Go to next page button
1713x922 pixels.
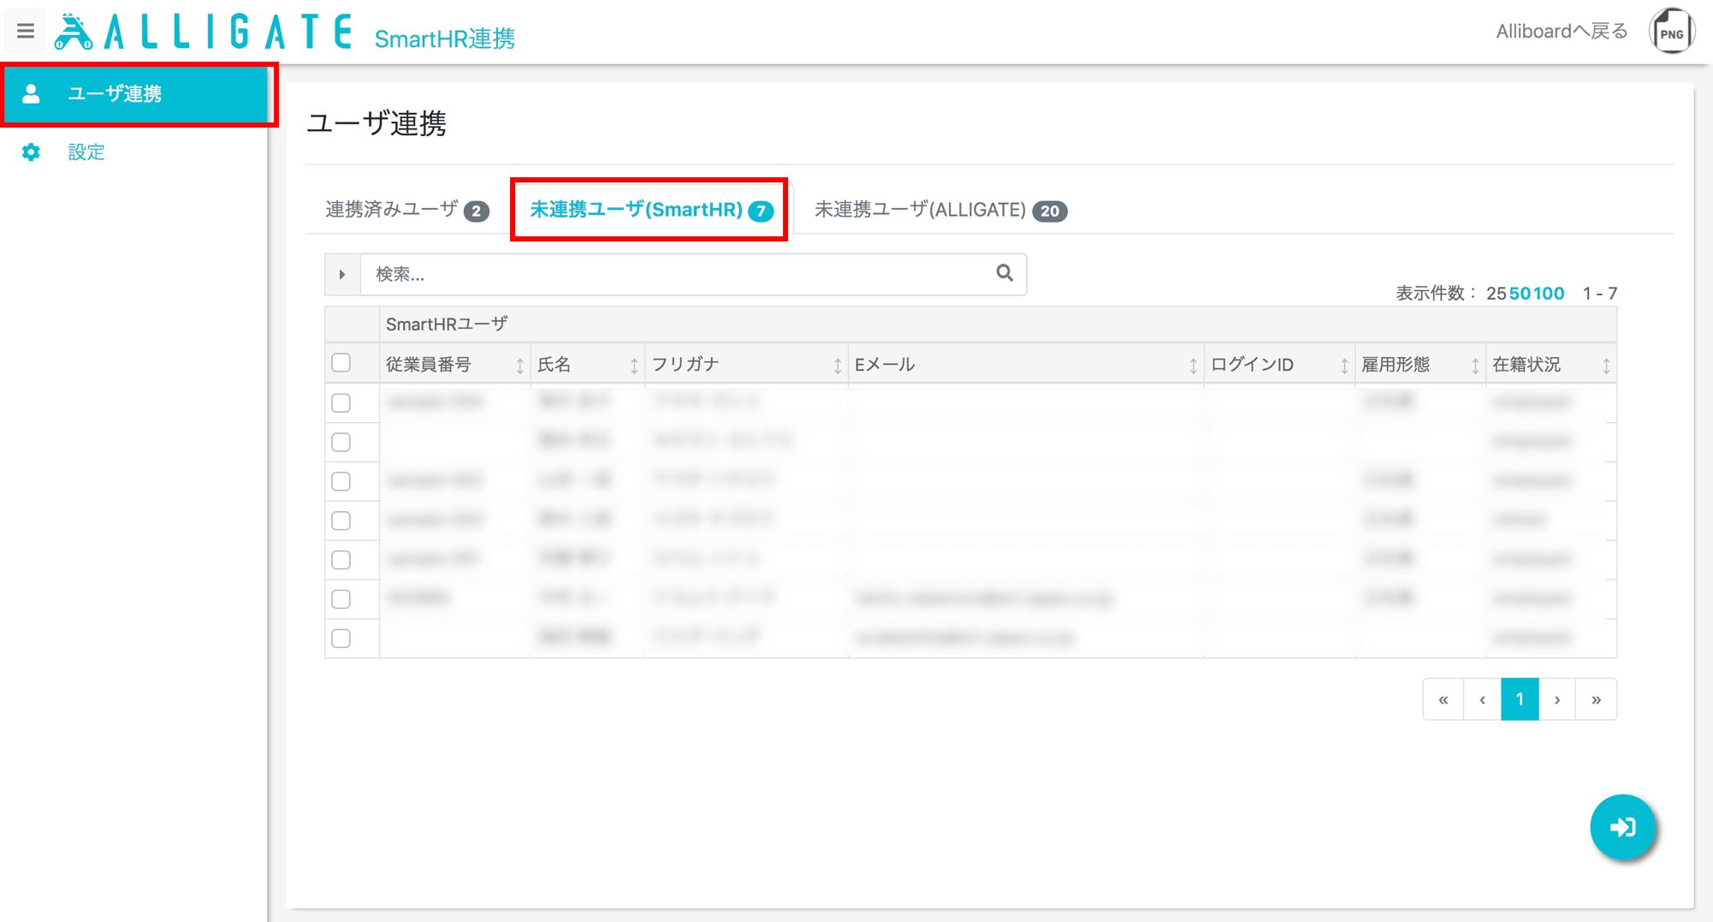pos(1557,700)
